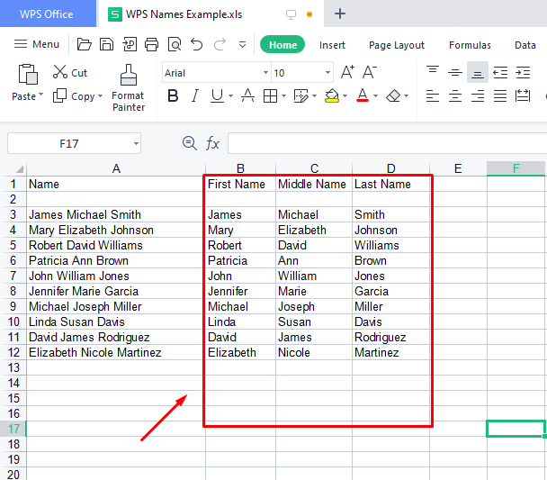Expand fill color dropdown arrow
The image size is (547, 480).
pos(345,95)
